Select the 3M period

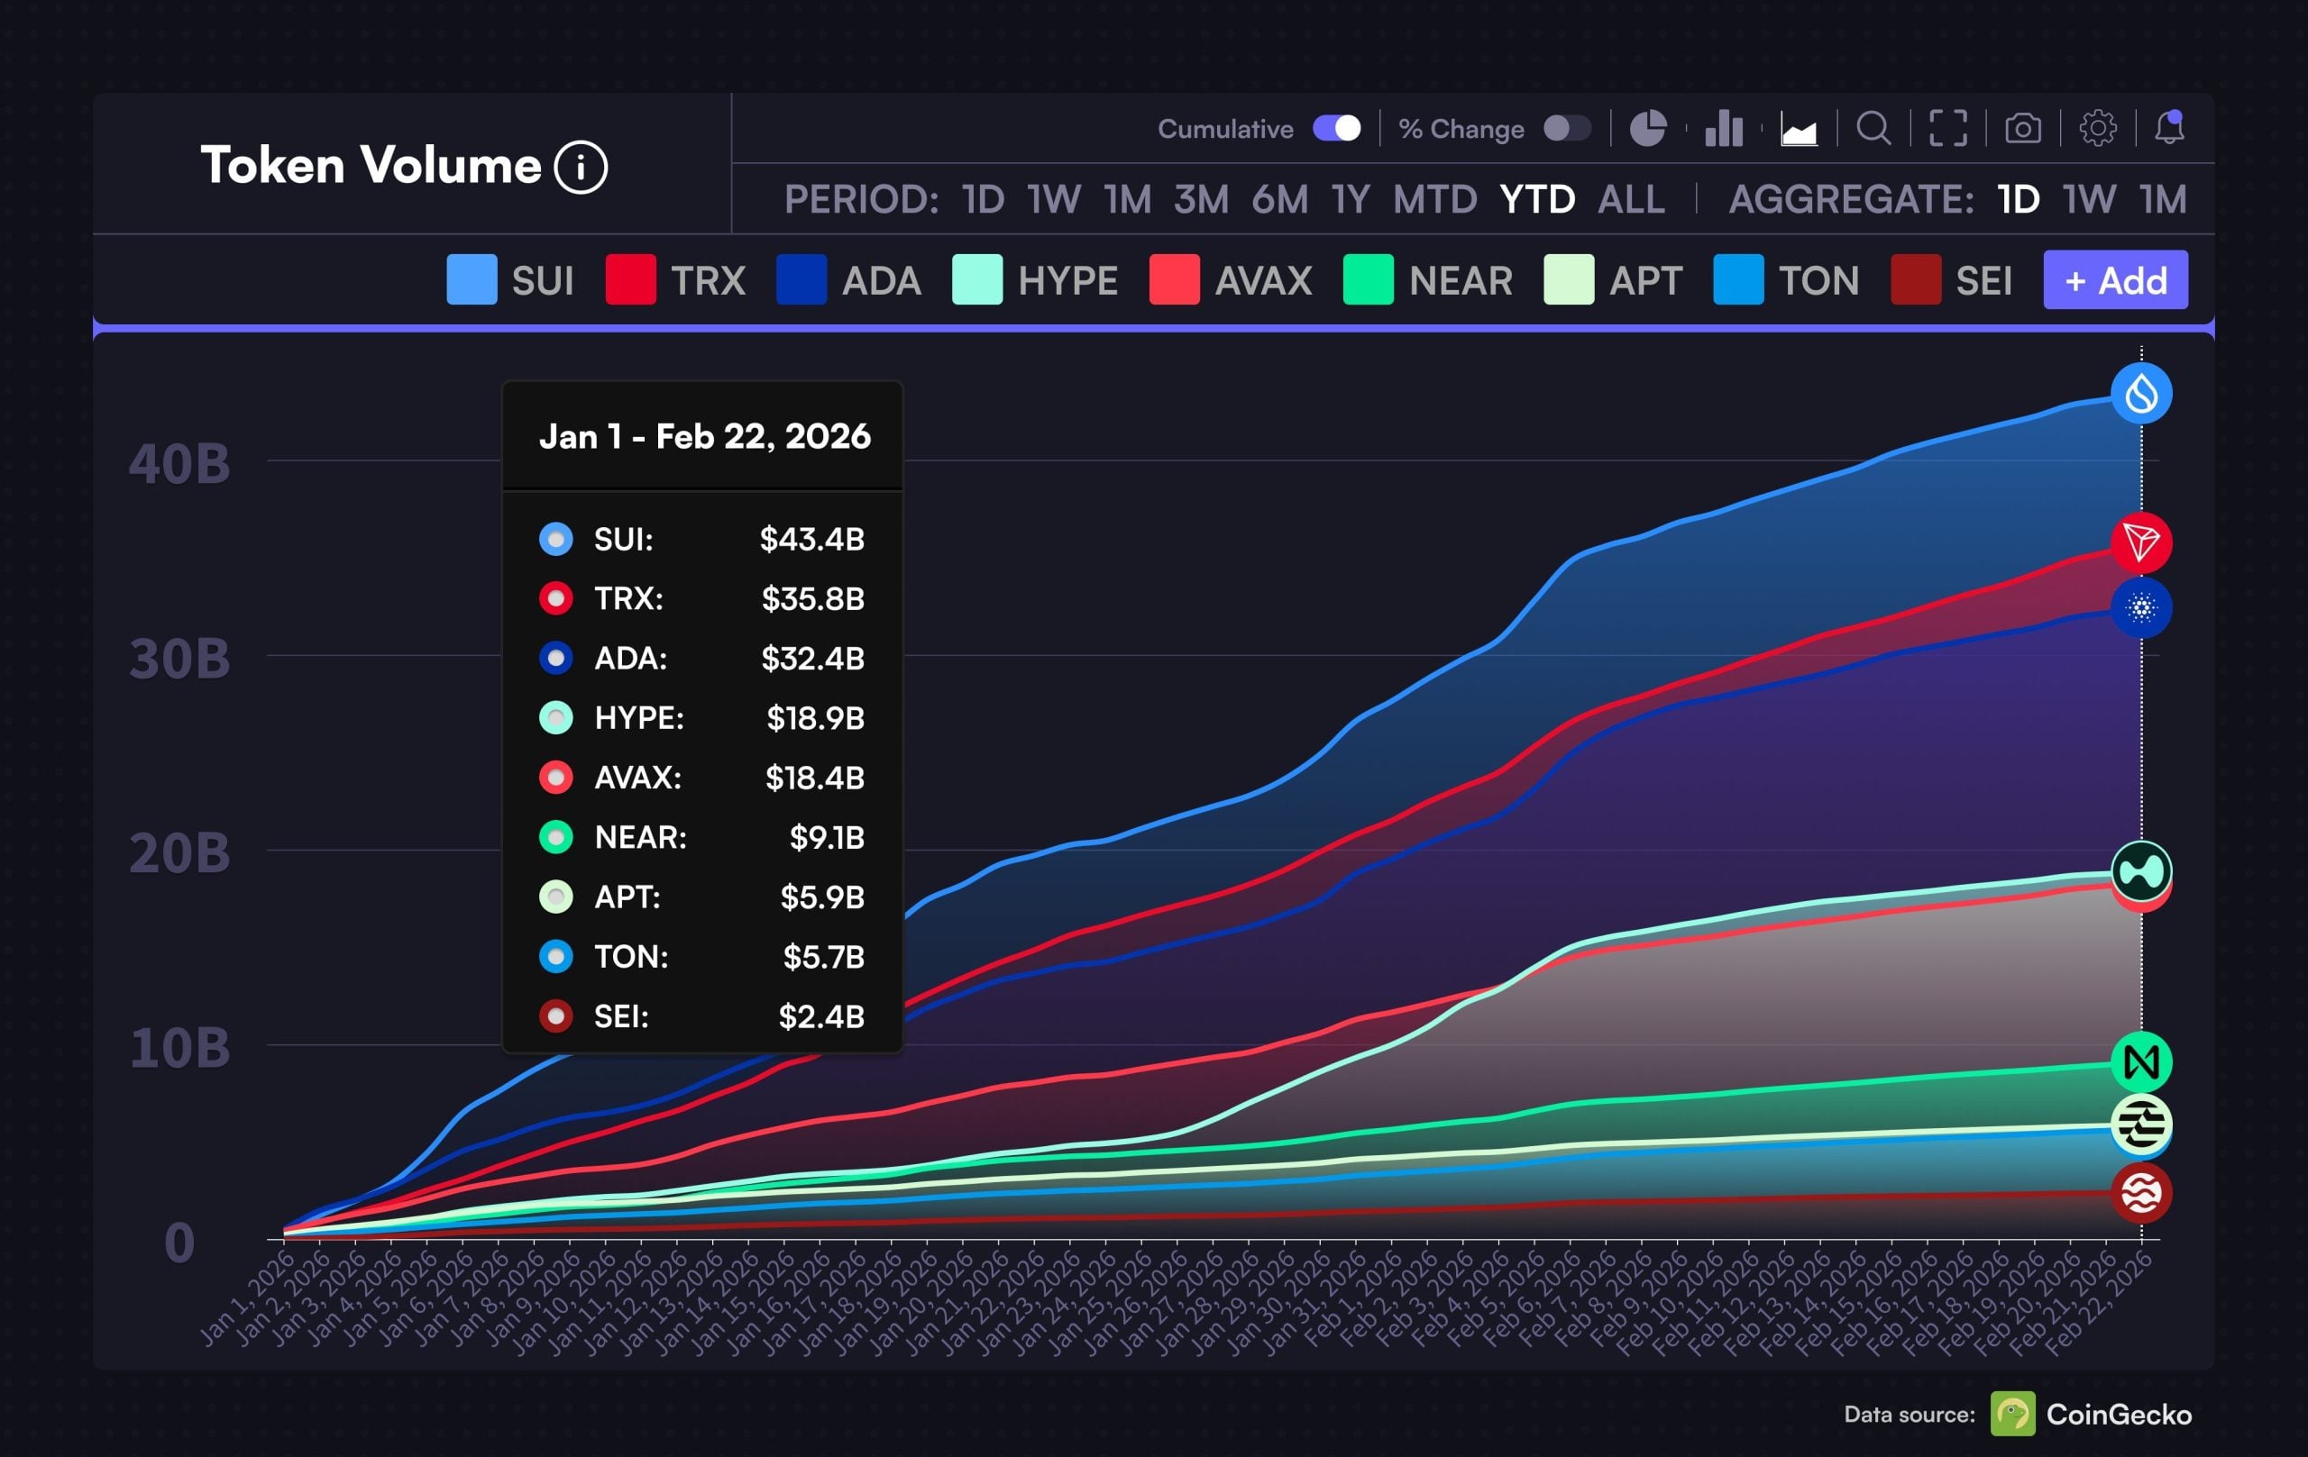1201,200
